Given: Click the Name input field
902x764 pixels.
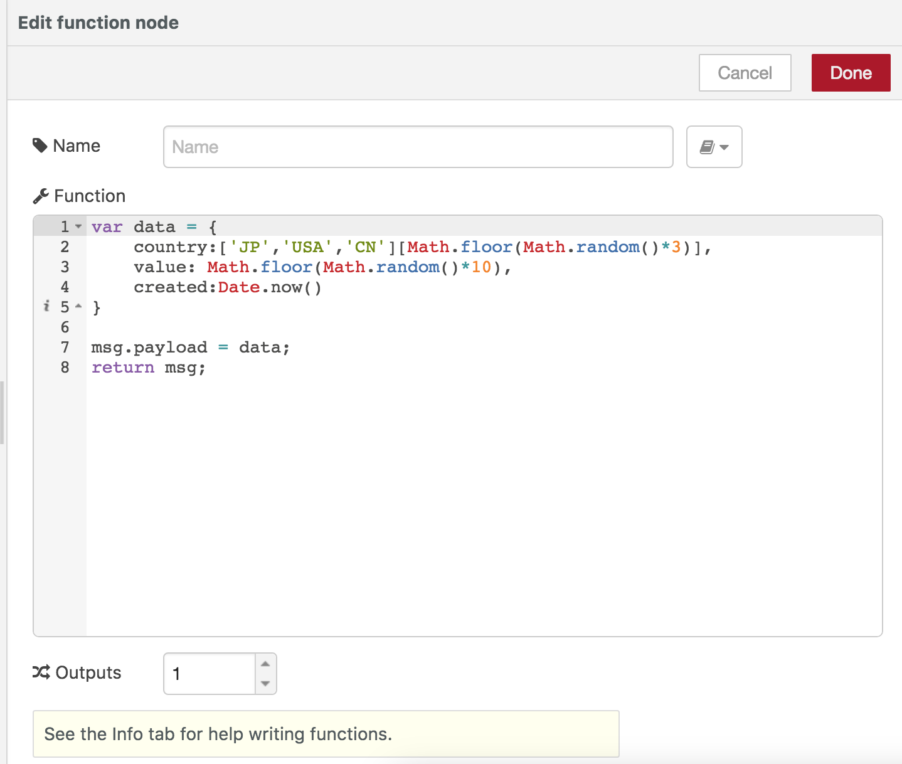Looking at the screenshot, I should click(x=418, y=147).
